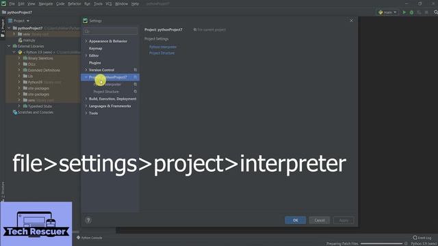Select pythonProject7 root in project tree
438x246 pixels.
click(x=30, y=28)
